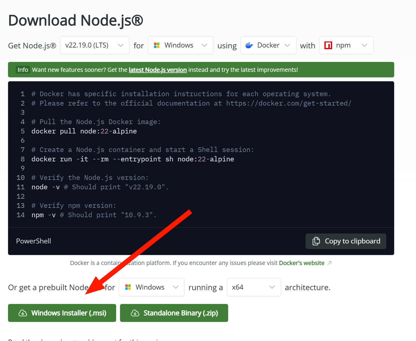
Task: Click Windows logo in top platform dropdown
Action: coord(157,45)
